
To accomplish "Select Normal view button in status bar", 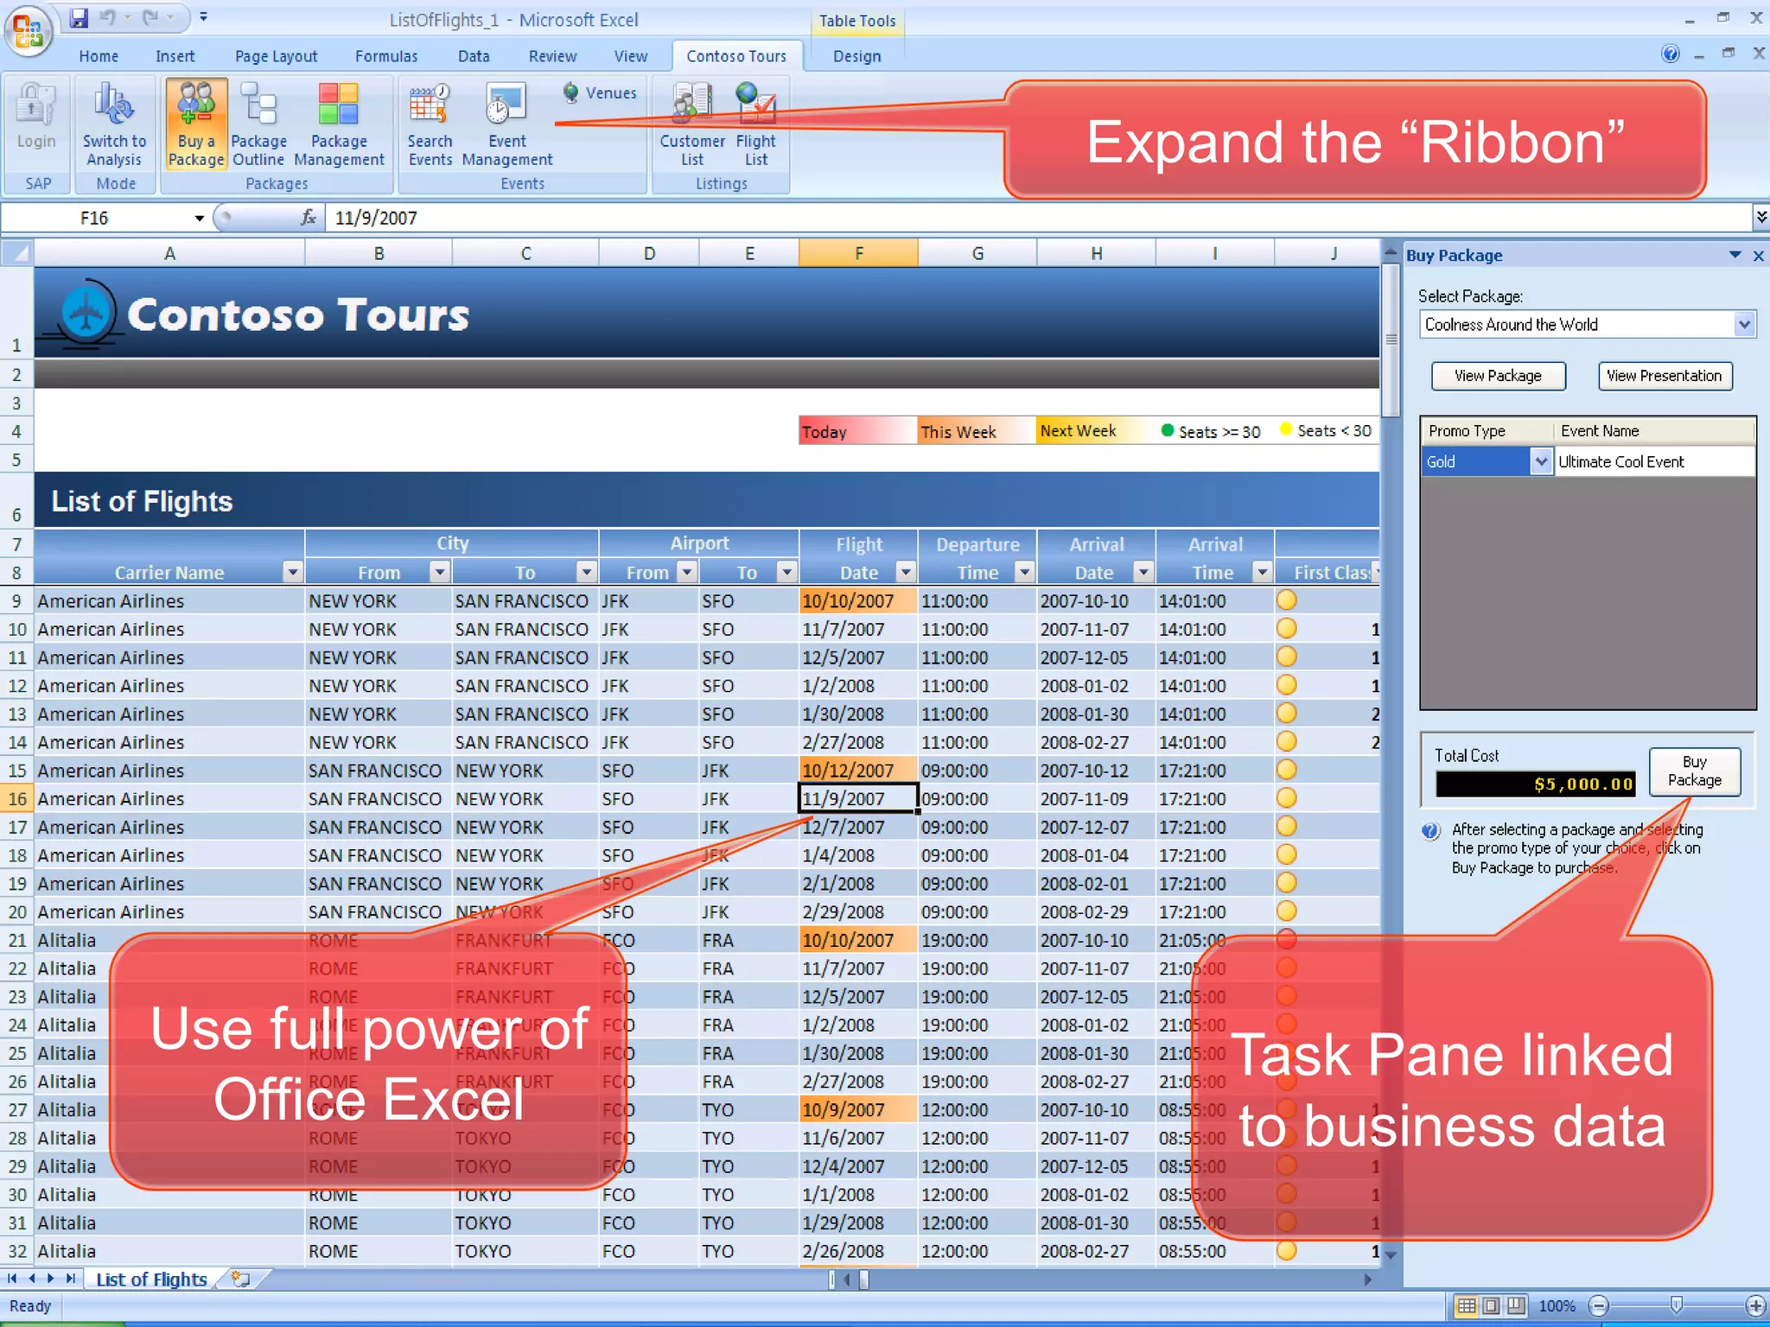I will tap(1466, 1305).
